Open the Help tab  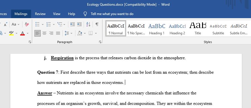tap(71, 14)
